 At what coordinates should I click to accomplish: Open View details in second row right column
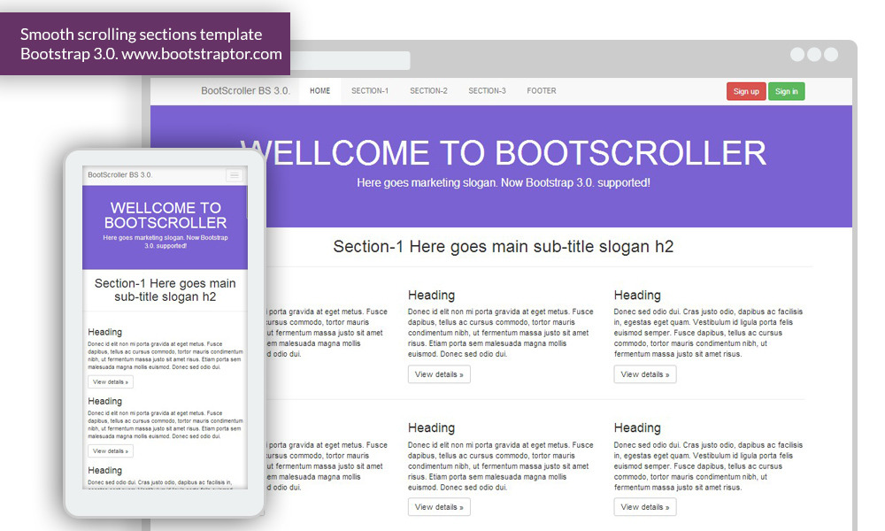point(645,507)
